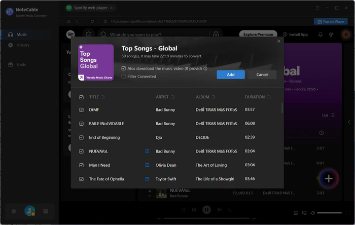
Task: Click the duration clock column icon
Action: [x=321, y=133]
